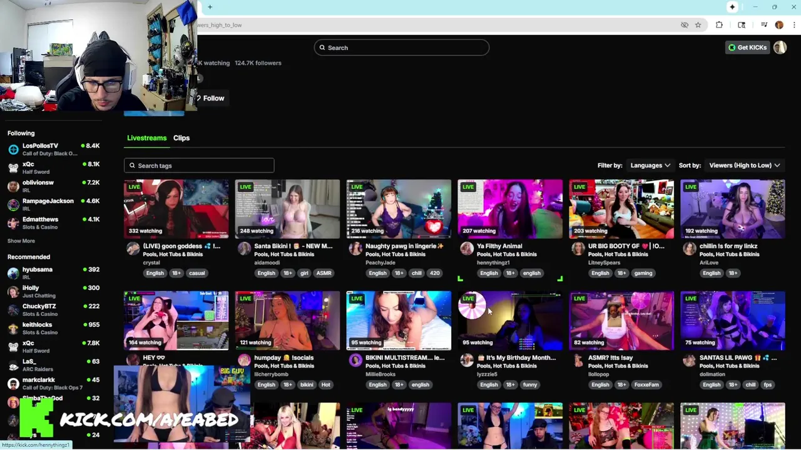This screenshot has width=801, height=450.
Task: Open the browser media control icon
Action: [x=764, y=25]
